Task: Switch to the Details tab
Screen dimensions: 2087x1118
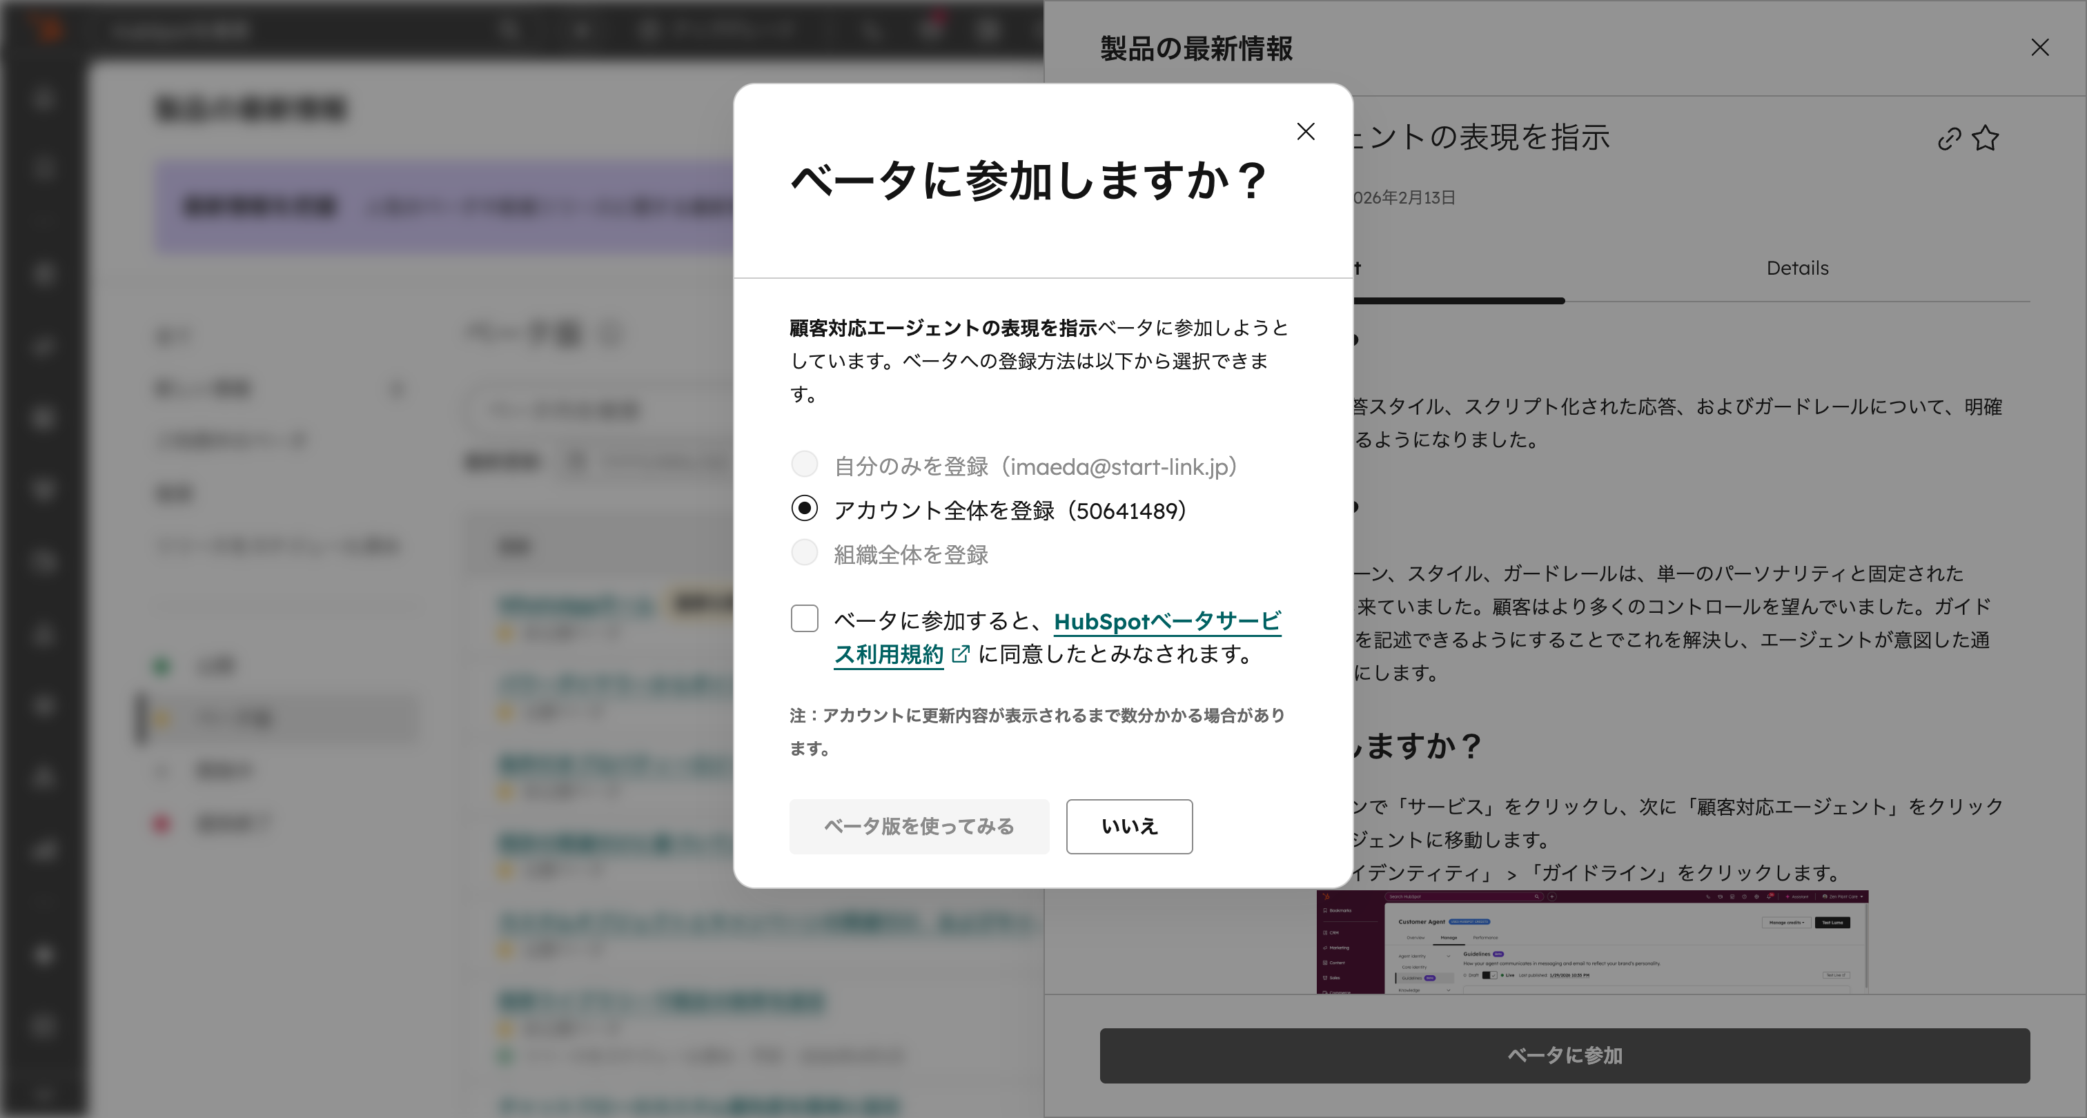Action: pyautogui.click(x=1797, y=268)
